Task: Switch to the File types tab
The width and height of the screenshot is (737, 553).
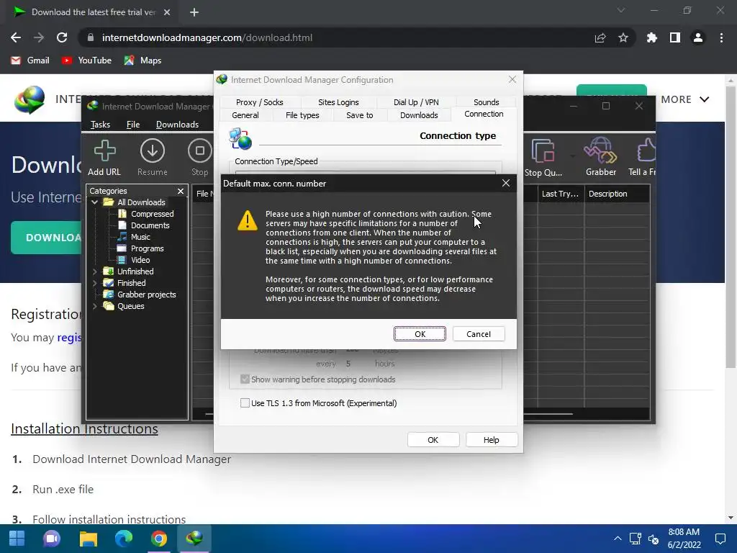Action: [302, 115]
